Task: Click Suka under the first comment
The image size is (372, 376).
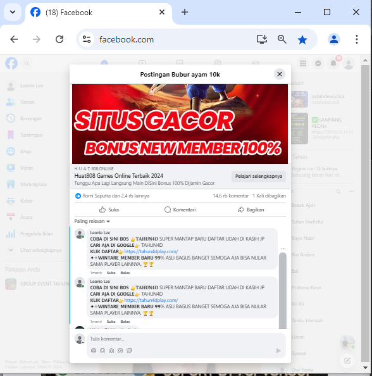Action: click(111, 273)
